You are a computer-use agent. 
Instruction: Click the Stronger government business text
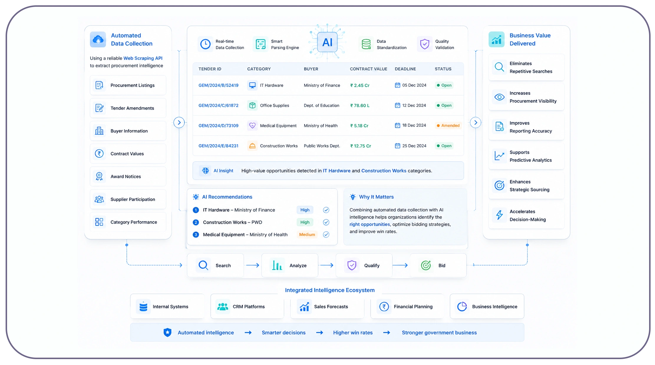tap(439, 333)
